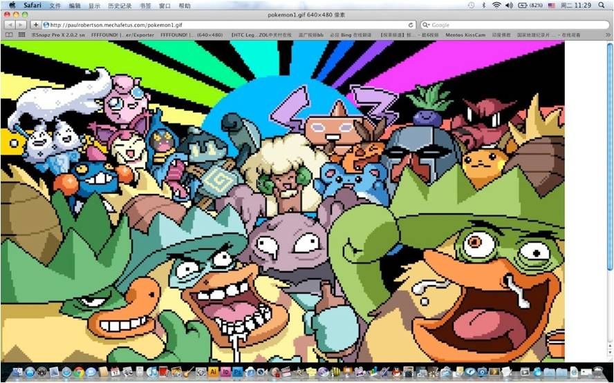The width and height of the screenshot is (614, 383).
Task: Open the App Store in the Dock
Action: (x=30, y=372)
